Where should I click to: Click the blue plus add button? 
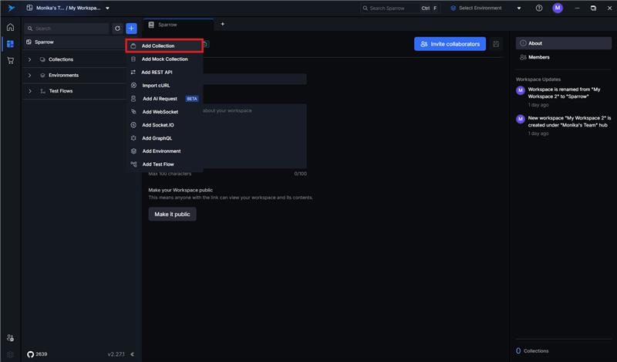coord(131,29)
